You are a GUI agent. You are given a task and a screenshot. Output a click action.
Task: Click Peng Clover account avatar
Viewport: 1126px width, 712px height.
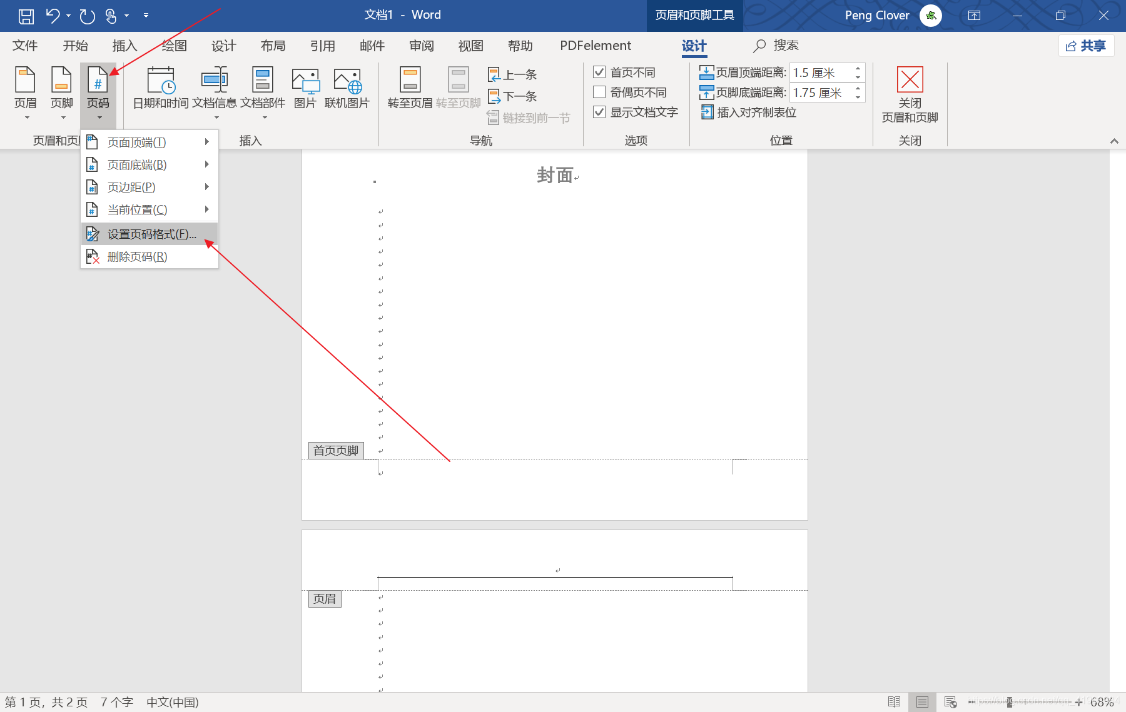(x=931, y=16)
